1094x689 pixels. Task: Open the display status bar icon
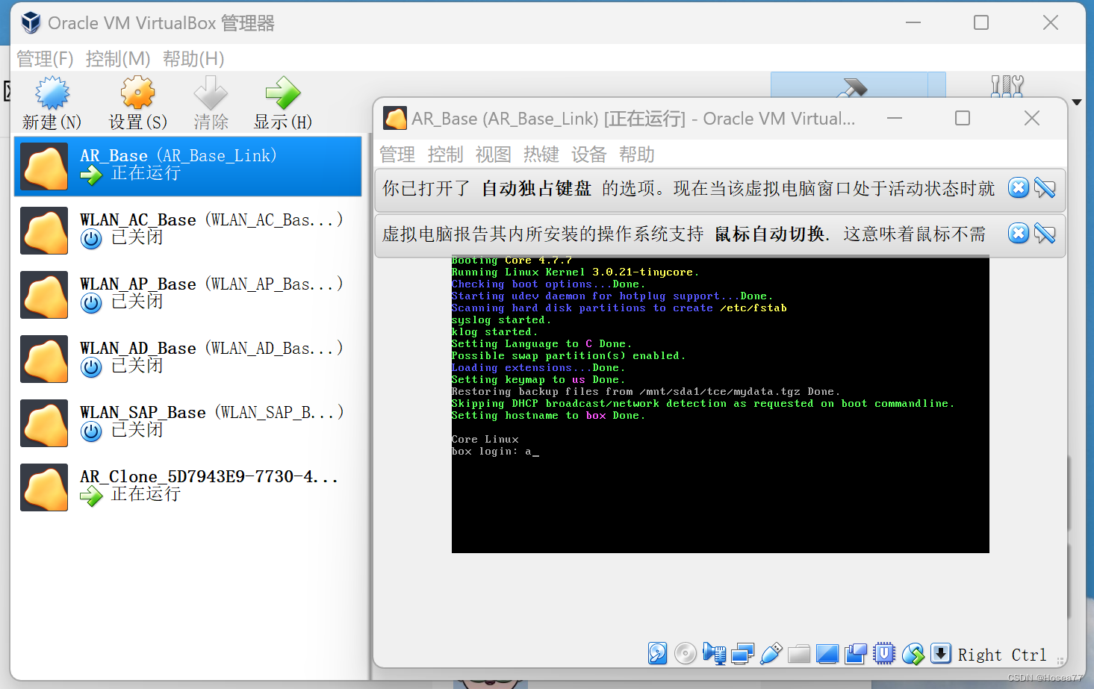pos(827,653)
